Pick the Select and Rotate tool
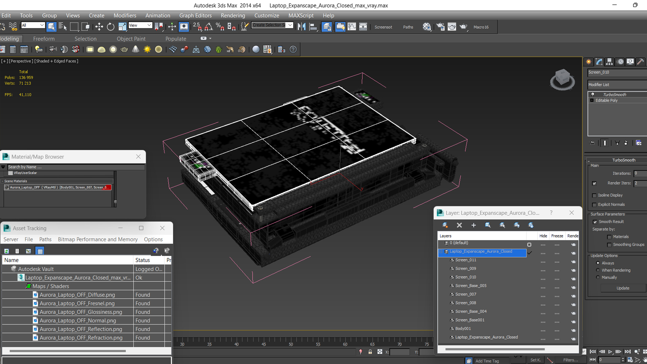The image size is (647, 364). point(111,27)
